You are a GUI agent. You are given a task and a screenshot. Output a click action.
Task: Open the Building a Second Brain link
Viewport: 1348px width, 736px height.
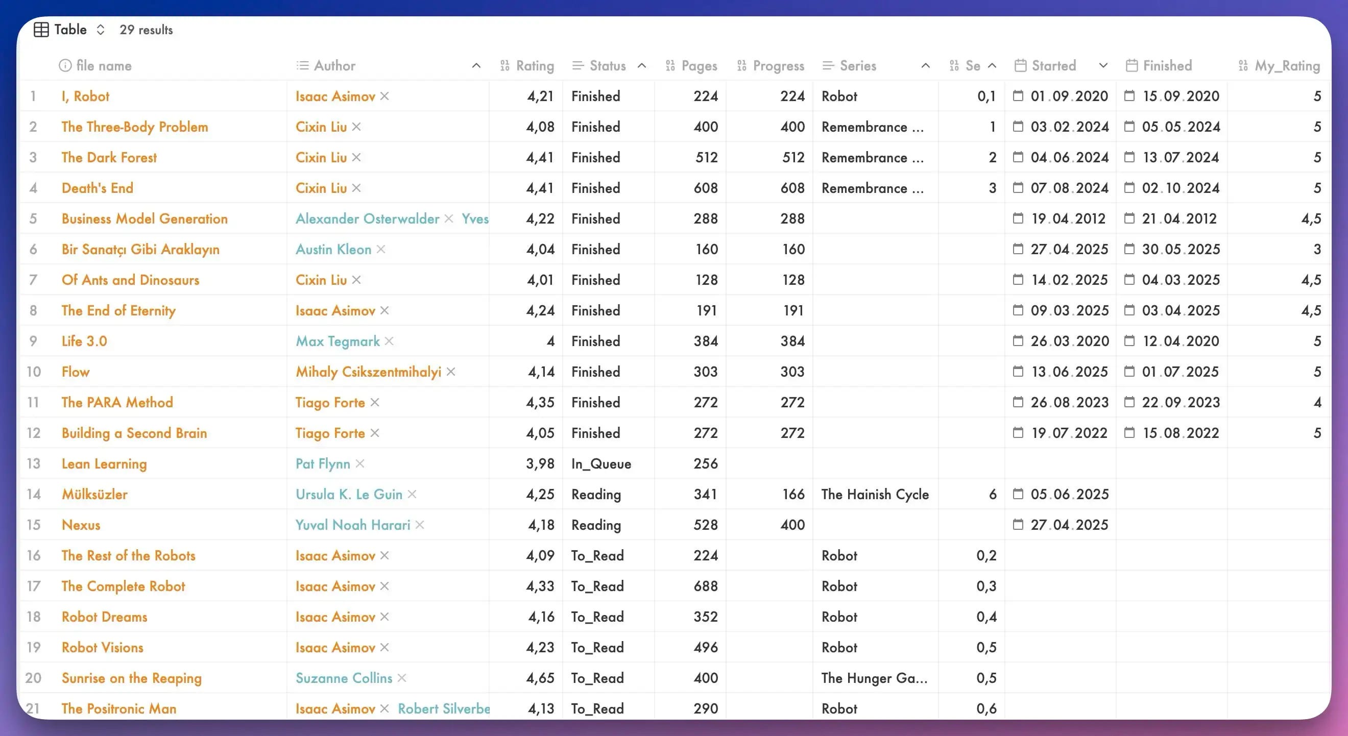point(134,433)
